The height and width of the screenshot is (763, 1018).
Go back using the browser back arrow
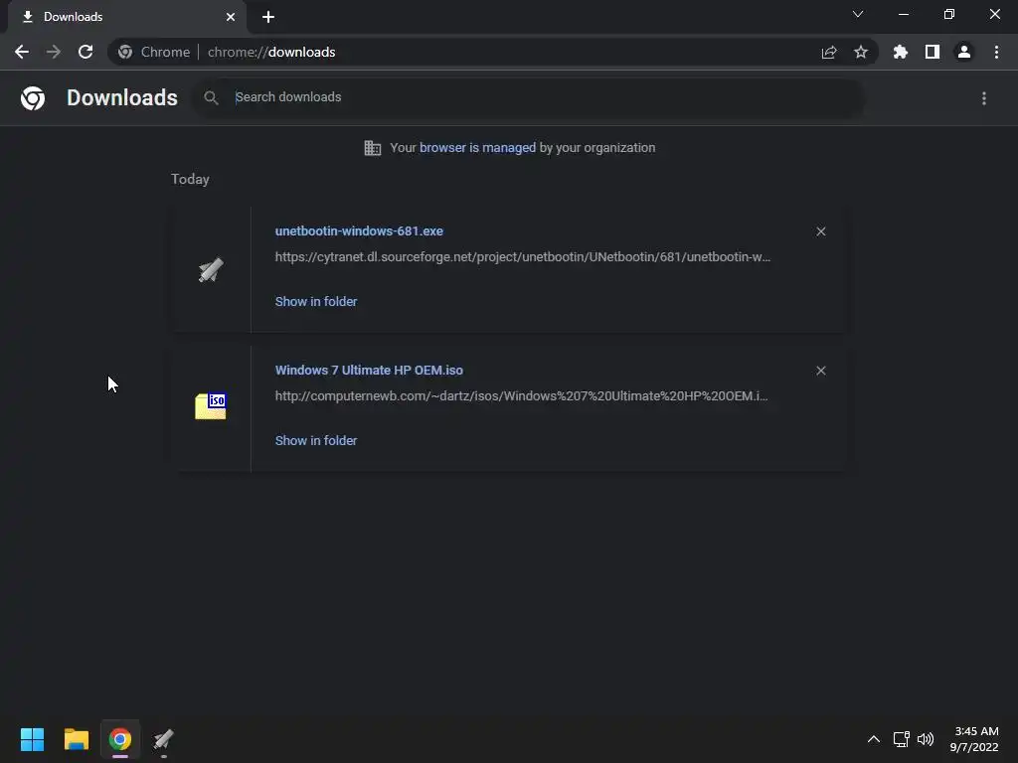[x=22, y=52]
